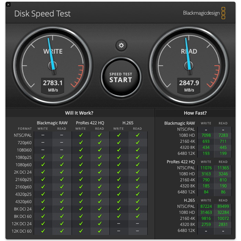Viewport: 241px width, 241px height.
Task: Click Blackmagic RAW write checkmark for 1080p25
Action: [43, 157]
